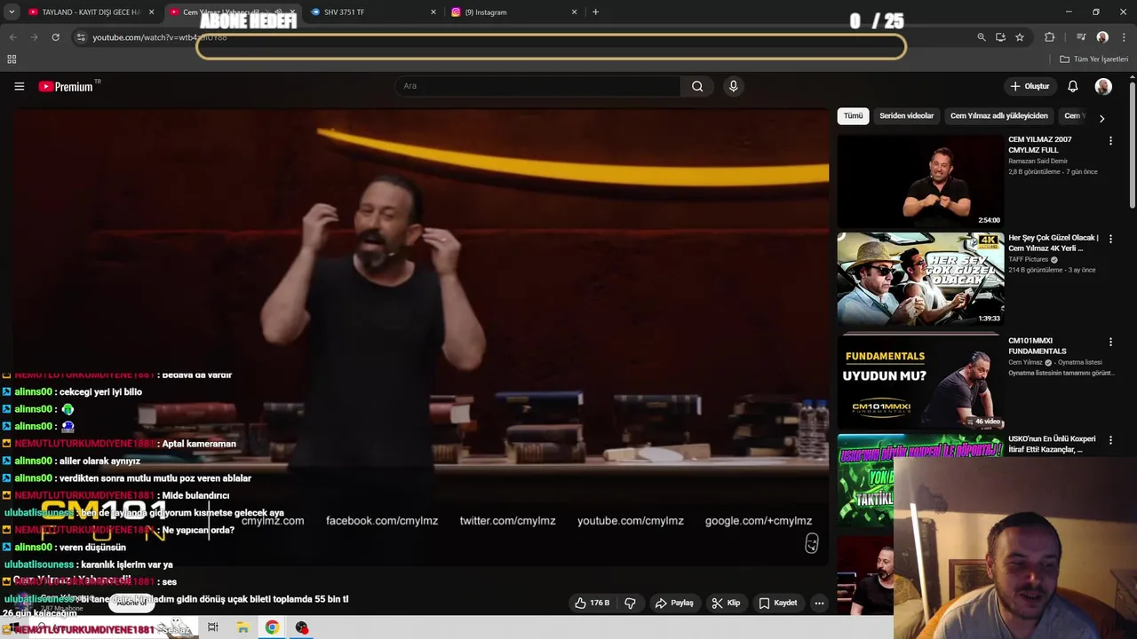Like the video showing 176 B
The width and height of the screenshot is (1137, 639).
point(592,603)
